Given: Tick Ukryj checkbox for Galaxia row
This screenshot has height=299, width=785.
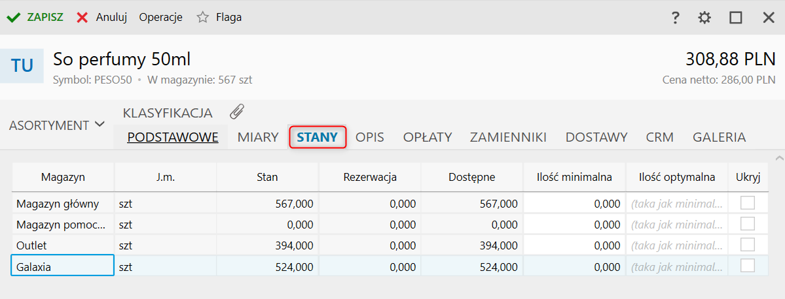Looking at the screenshot, I should 747,266.
